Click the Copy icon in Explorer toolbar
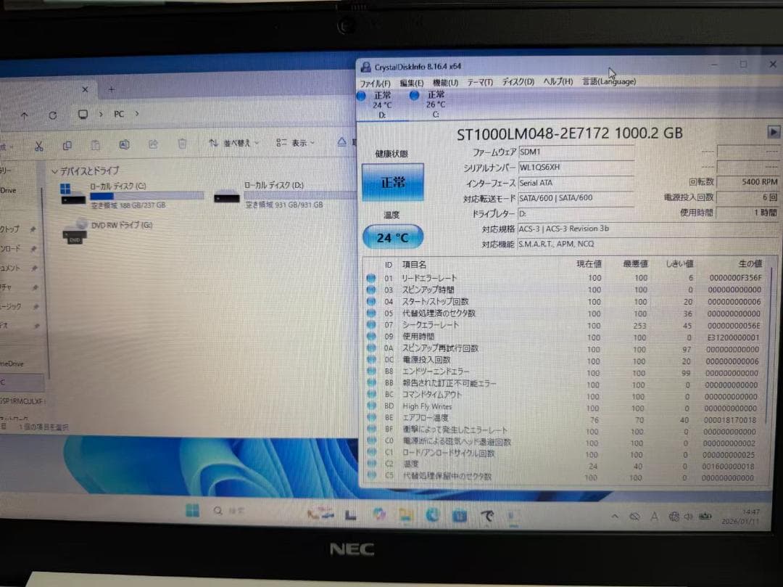Viewport: 783px width, 587px height. pos(66,145)
